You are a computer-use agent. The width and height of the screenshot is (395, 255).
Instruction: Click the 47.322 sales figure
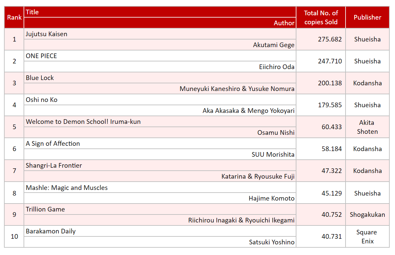point(332,171)
